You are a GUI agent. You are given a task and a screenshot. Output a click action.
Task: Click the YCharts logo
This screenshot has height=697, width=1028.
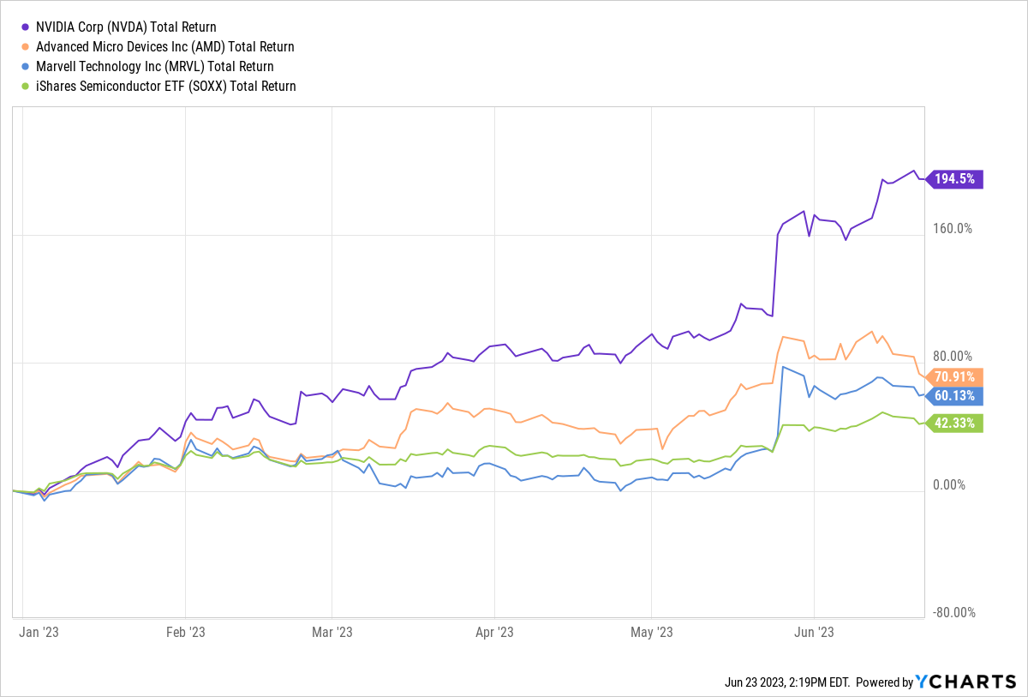click(x=965, y=682)
